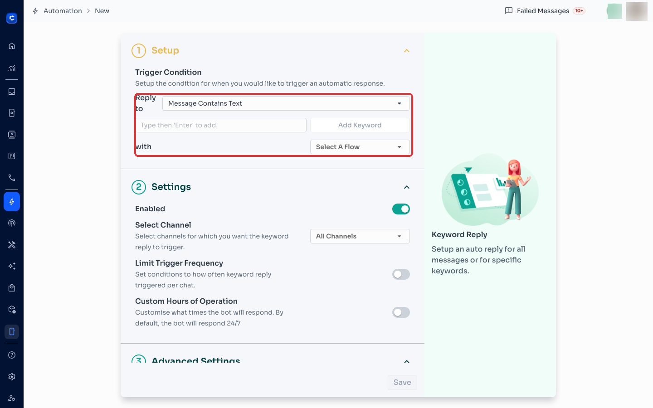Open the phone calls icon in sidebar
Image resolution: width=653 pixels, height=408 pixels.
[x=12, y=178]
